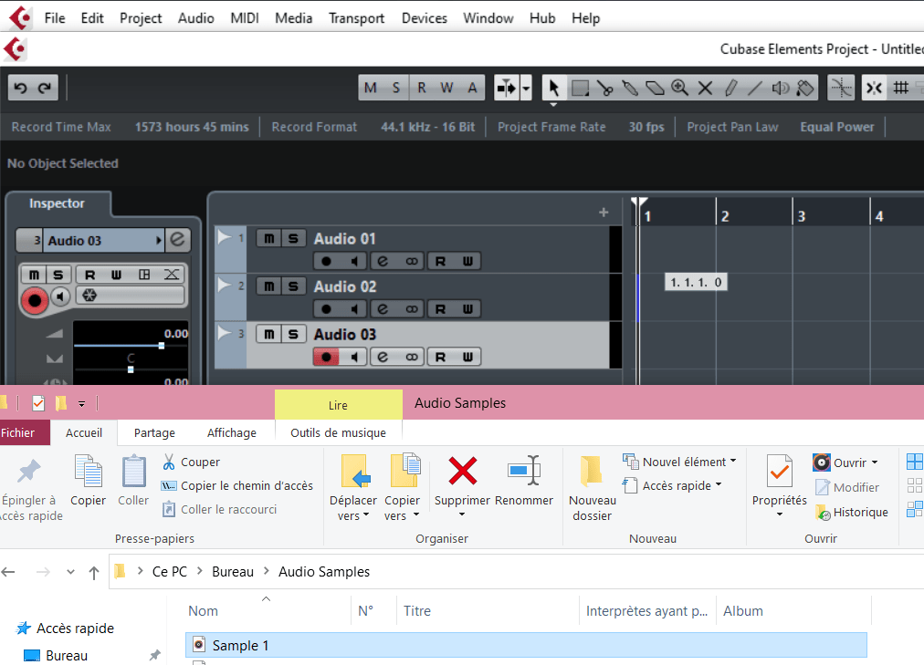Select the Mute (X) tool

tap(705, 88)
